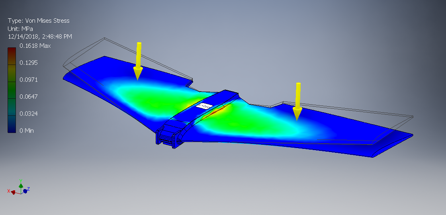Click the 'Unit: MPa' label
446x215 pixels.
click(x=20, y=29)
